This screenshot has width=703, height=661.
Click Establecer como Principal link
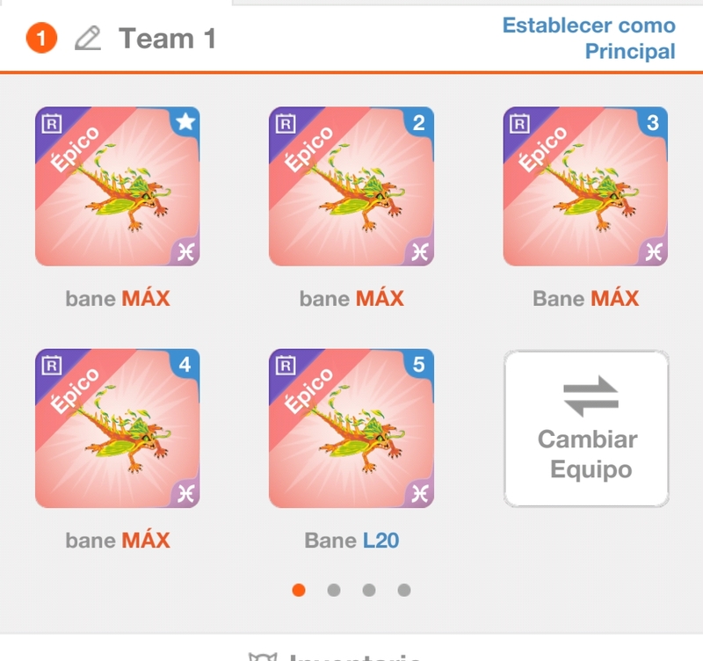point(589,38)
